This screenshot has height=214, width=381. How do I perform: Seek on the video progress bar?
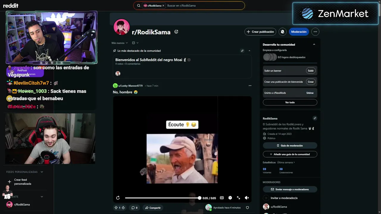tap(163, 198)
